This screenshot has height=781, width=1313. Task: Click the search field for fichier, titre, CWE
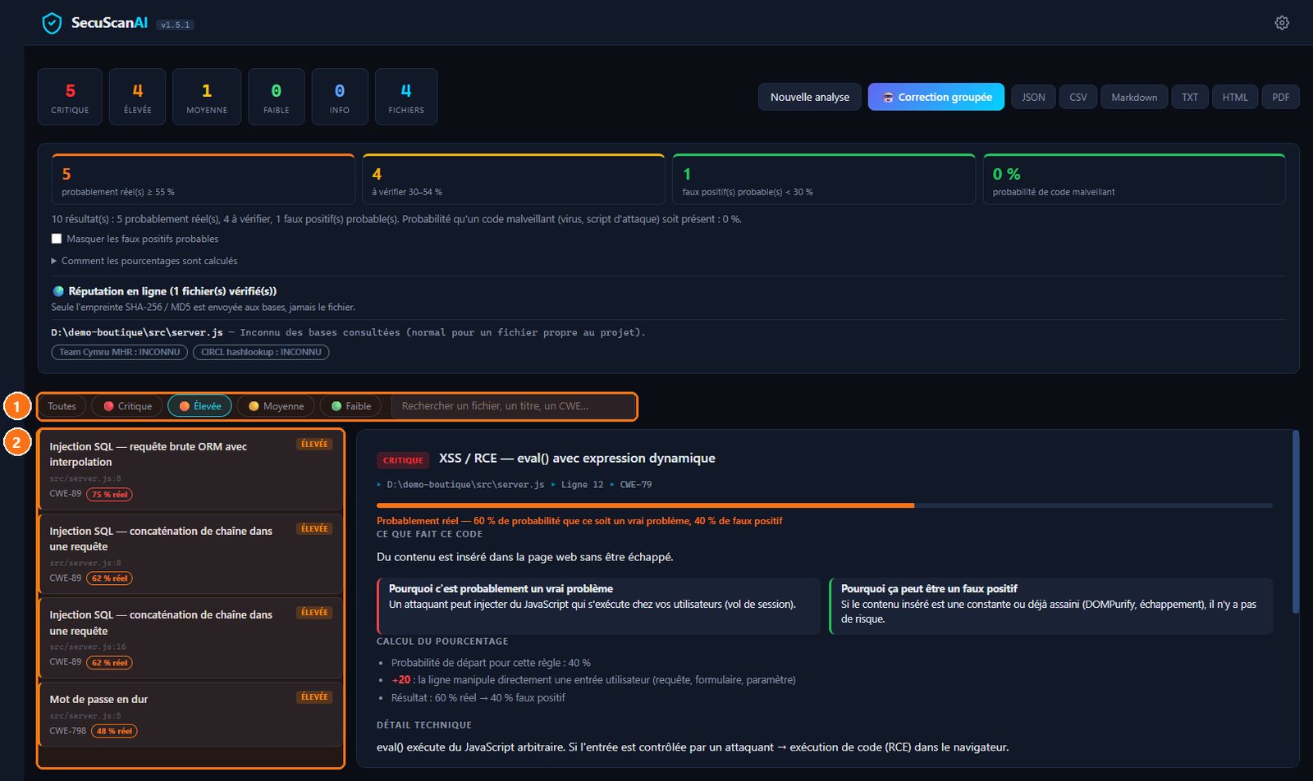(x=513, y=406)
